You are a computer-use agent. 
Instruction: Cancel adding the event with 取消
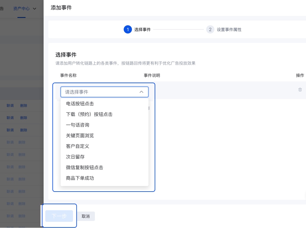pyautogui.click(x=86, y=216)
